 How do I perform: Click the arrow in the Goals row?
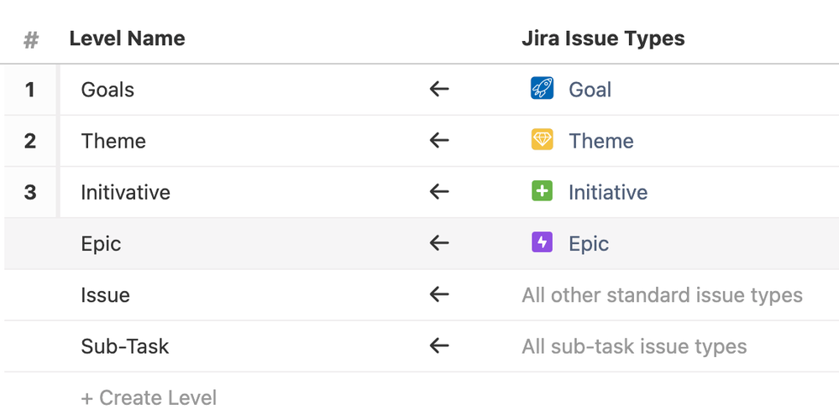point(439,89)
